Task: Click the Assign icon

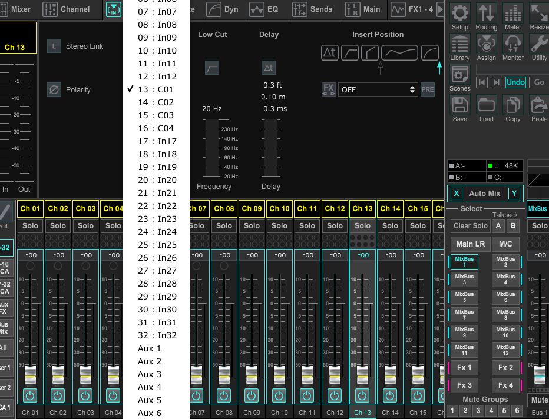Action: (487, 44)
